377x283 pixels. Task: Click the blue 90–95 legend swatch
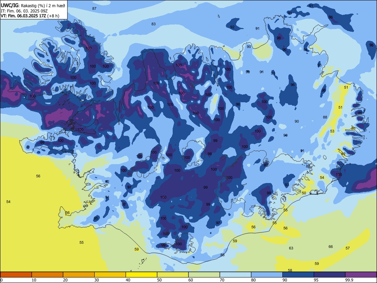point(298,275)
